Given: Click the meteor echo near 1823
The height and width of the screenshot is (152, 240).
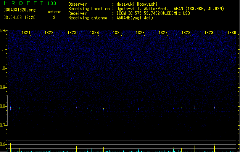Looking at the screenshot, I should (x=76, y=107).
